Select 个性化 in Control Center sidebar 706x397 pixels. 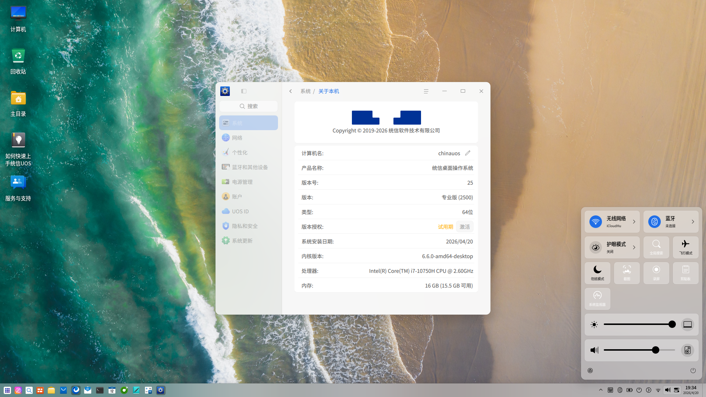(x=249, y=152)
